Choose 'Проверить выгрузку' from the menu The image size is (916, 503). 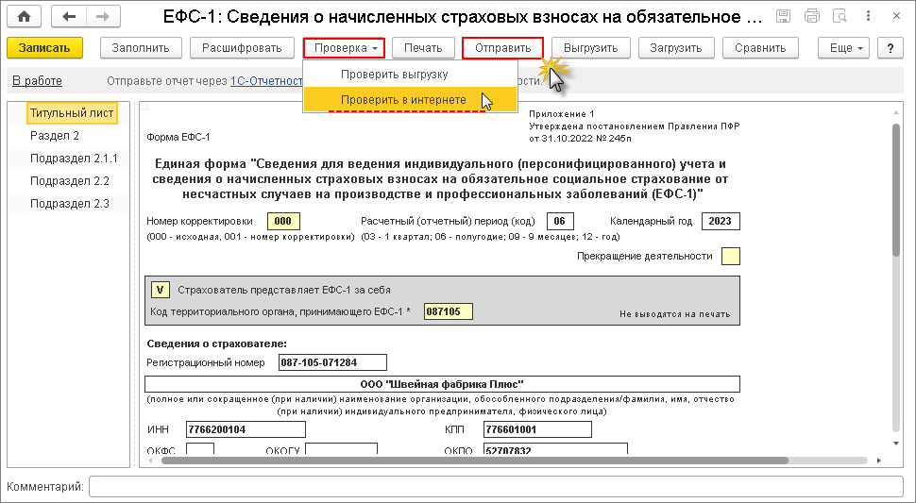click(394, 75)
